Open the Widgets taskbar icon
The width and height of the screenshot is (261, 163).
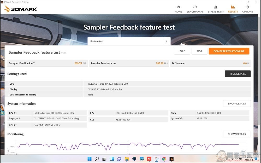(x=112, y=159)
